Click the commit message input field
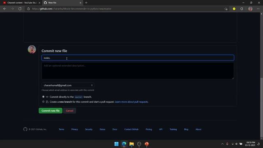The width and height of the screenshot is (263, 148). coord(138,58)
